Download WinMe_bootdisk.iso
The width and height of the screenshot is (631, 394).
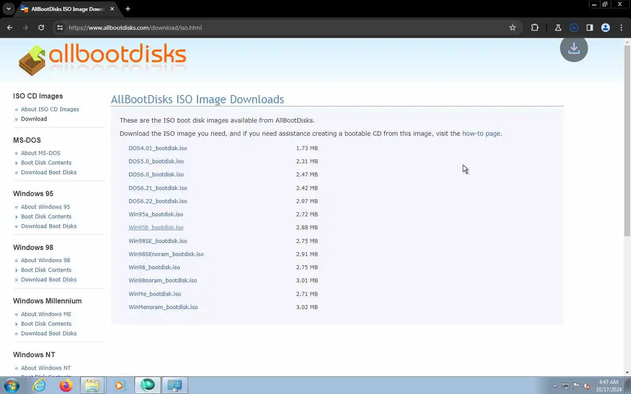click(x=155, y=294)
